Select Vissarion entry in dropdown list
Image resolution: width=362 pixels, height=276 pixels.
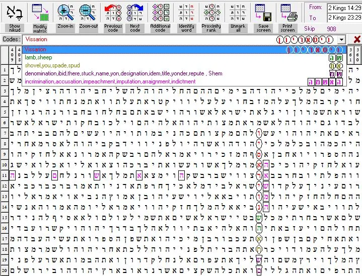(x=184, y=50)
